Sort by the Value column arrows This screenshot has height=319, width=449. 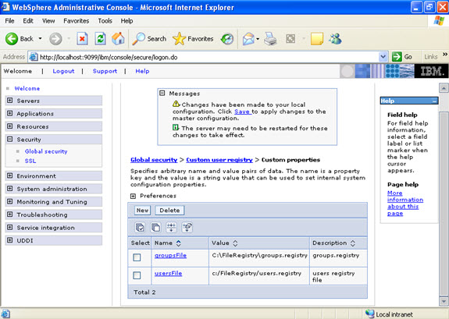[x=235, y=243]
